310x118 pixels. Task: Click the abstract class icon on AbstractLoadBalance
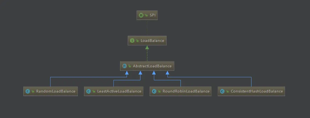click(124, 66)
